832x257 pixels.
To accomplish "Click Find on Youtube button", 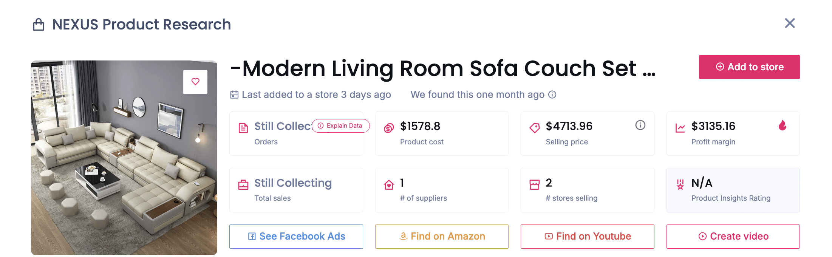I will tap(587, 237).
